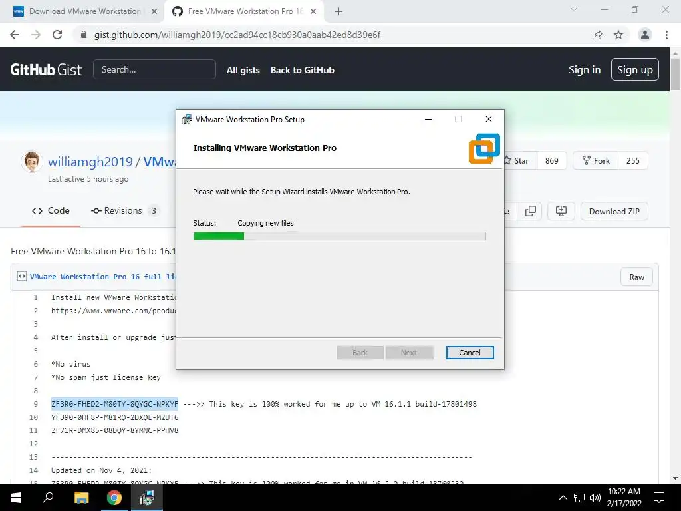Switch to the VMware installer taskbar icon
This screenshot has width=681, height=511.
147,498
